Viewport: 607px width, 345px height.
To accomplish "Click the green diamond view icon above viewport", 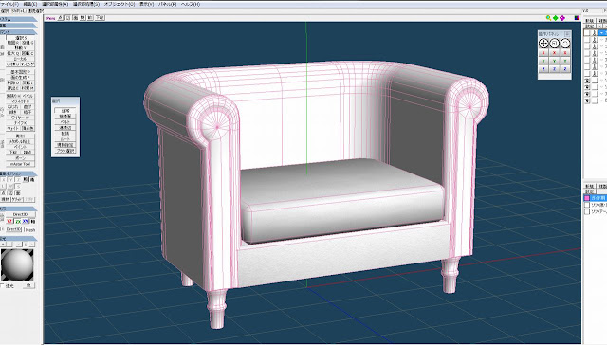I will click(556, 18).
